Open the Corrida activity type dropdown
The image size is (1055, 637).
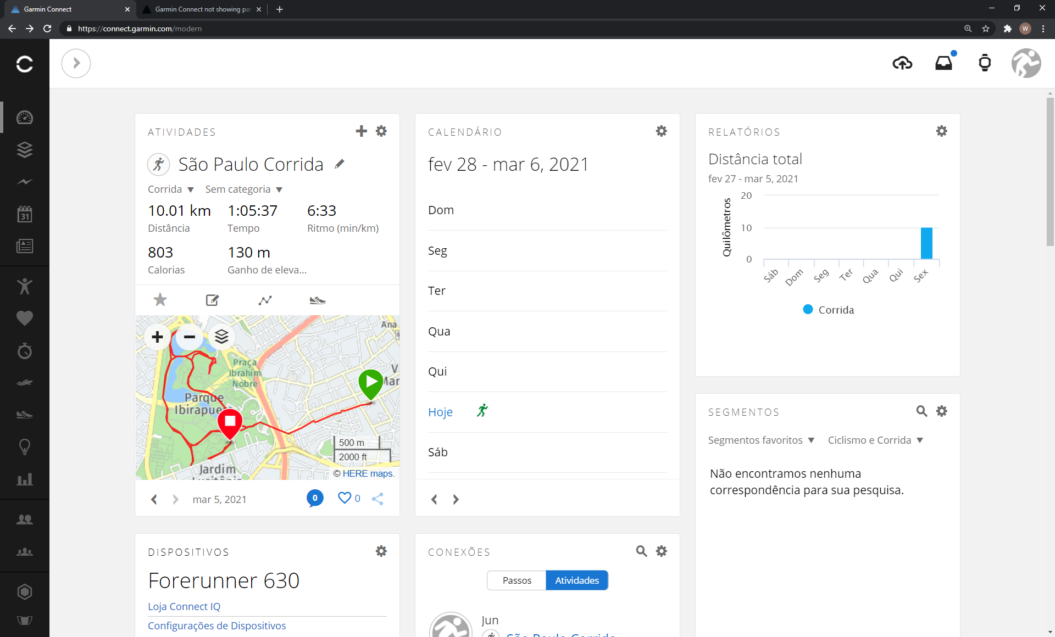coord(171,189)
